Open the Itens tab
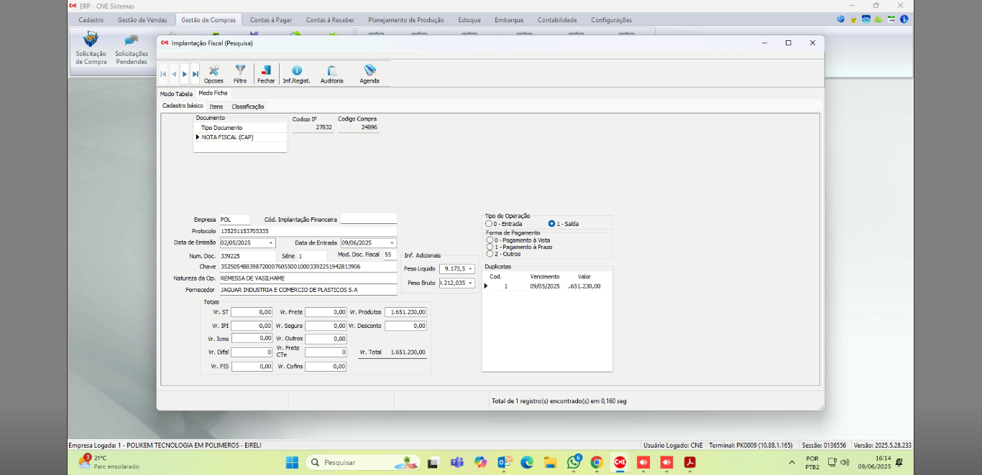 click(x=216, y=107)
